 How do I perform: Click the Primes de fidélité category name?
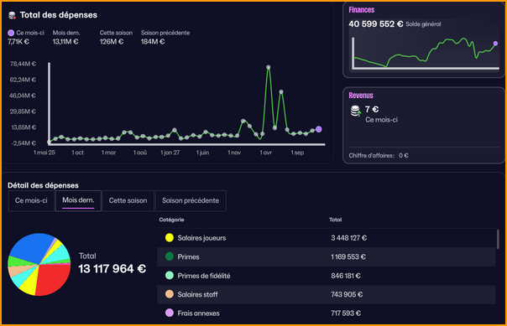point(204,276)
